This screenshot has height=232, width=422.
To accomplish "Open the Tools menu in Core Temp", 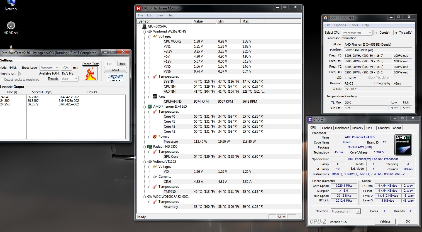I will [354, 25].
